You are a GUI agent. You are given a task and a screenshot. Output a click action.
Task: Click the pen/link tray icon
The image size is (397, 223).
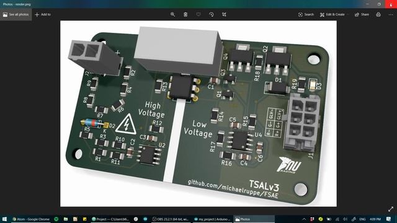[354, 219]
